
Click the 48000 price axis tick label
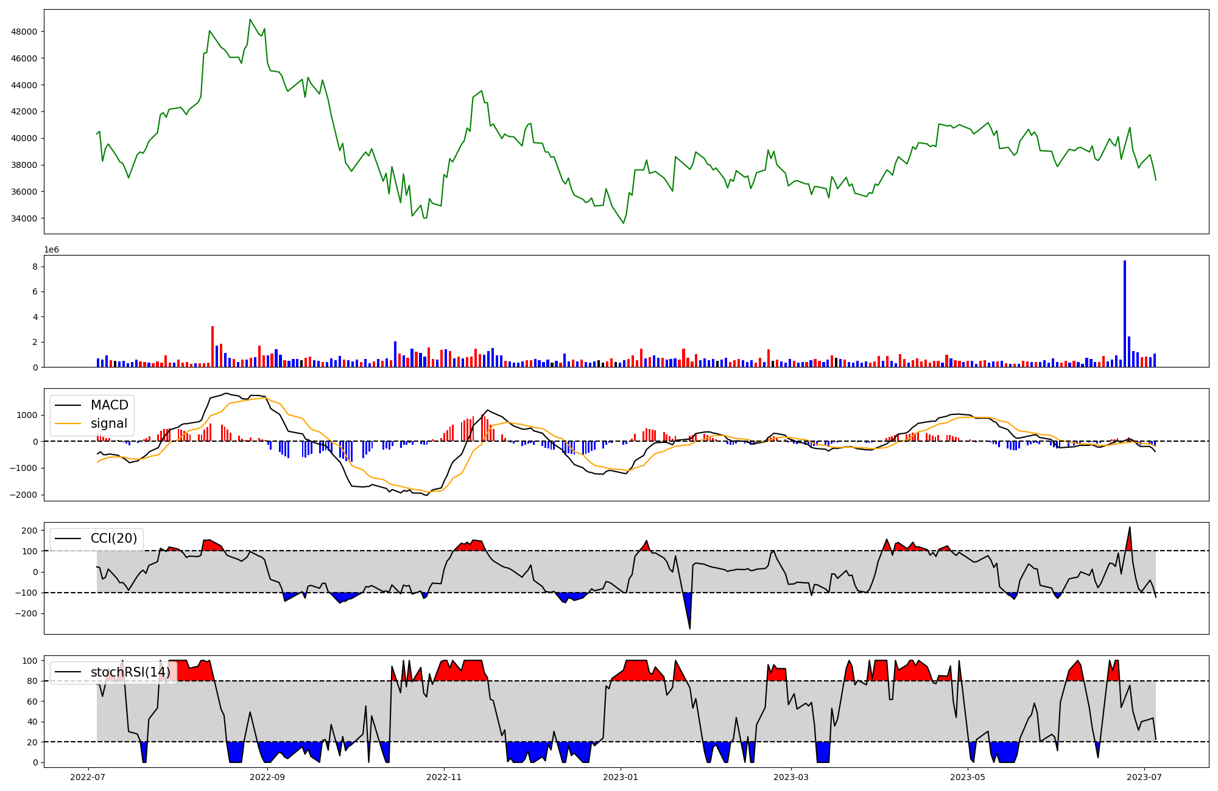point(24,32)
